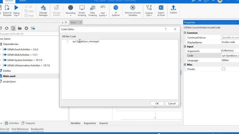Confirm code with OK button
The height and width of the screenshot is (134, 239).
157,103
